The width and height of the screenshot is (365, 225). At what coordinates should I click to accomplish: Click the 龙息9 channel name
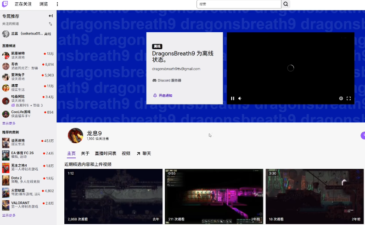click(x=94, y=133)
